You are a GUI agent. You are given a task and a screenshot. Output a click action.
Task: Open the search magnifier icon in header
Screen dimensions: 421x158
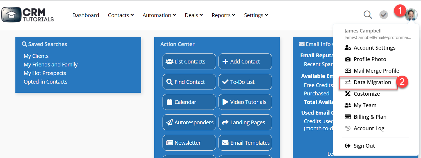pyautogui.click(x=368, y=15)
